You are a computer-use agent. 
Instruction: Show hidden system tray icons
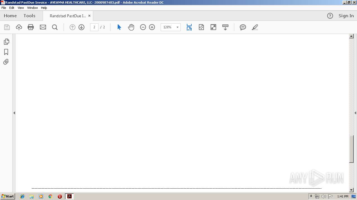(x=311, y=196)
